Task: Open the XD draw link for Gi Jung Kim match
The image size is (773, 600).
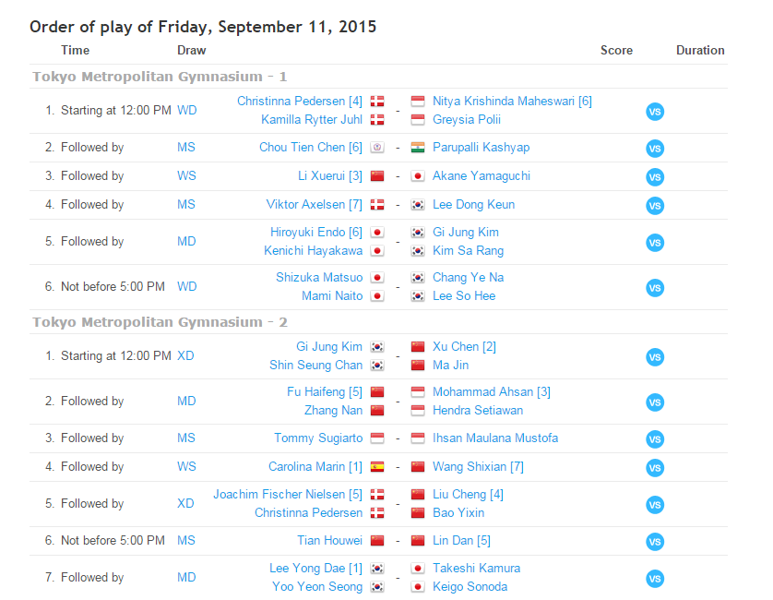Action: [186, 355]
